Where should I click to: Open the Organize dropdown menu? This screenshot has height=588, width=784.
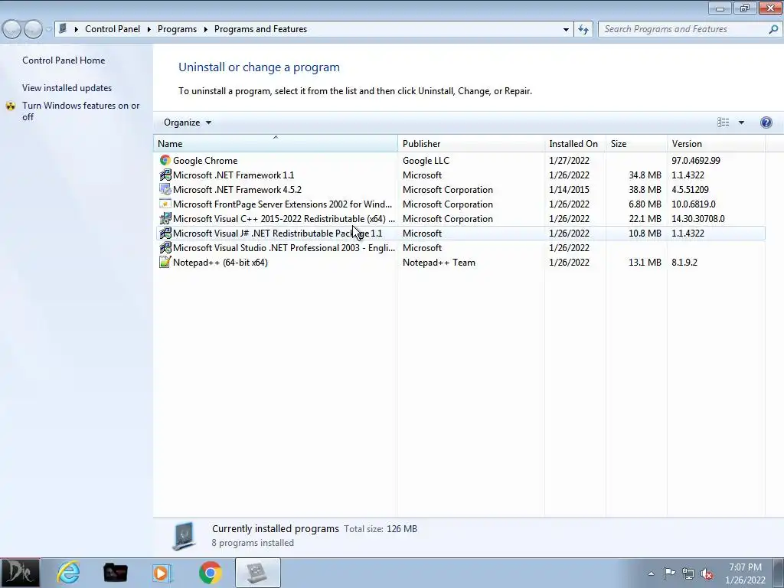pyautogui.click(x=188, y=122)
